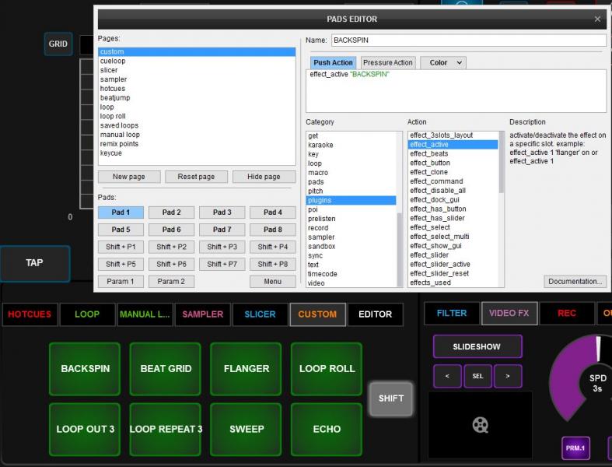Viewport: 612px width, 467px height.
Task: Select the keycue page in list
Action: (197, 153)
